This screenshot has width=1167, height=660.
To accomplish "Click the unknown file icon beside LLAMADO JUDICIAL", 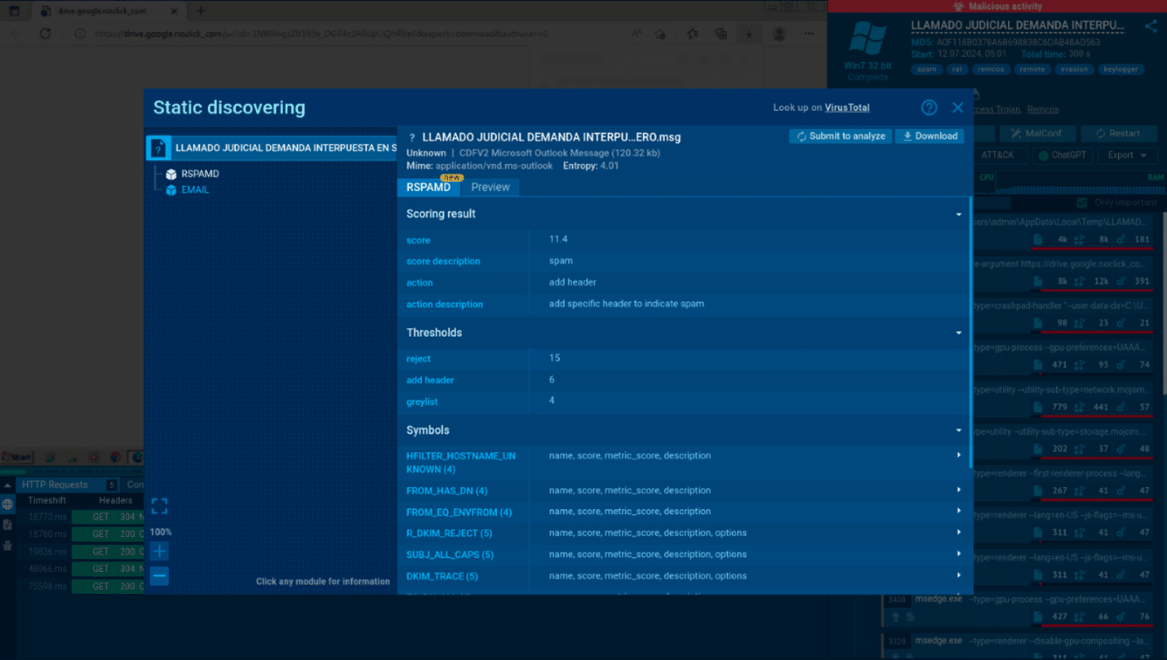I will click(x=158, y=148).
